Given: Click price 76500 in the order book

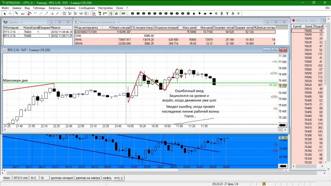Looking at the screenshot, I should [x=308, y=93].
